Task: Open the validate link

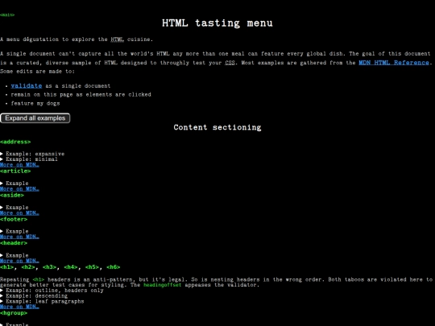Action: (27, 86)
